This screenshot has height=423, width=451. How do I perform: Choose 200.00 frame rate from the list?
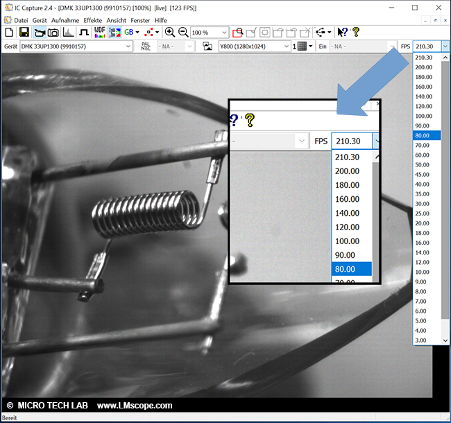pos(423,67)
